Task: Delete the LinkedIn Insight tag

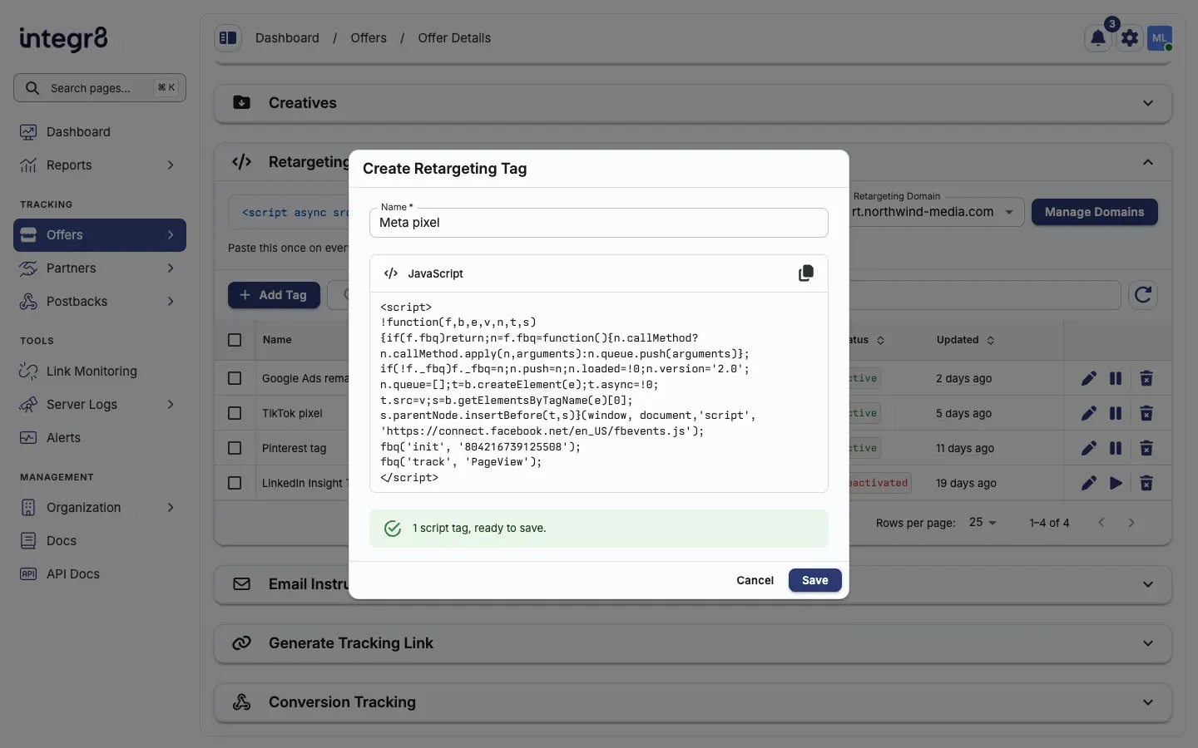Action: [x=1146, y=483]
